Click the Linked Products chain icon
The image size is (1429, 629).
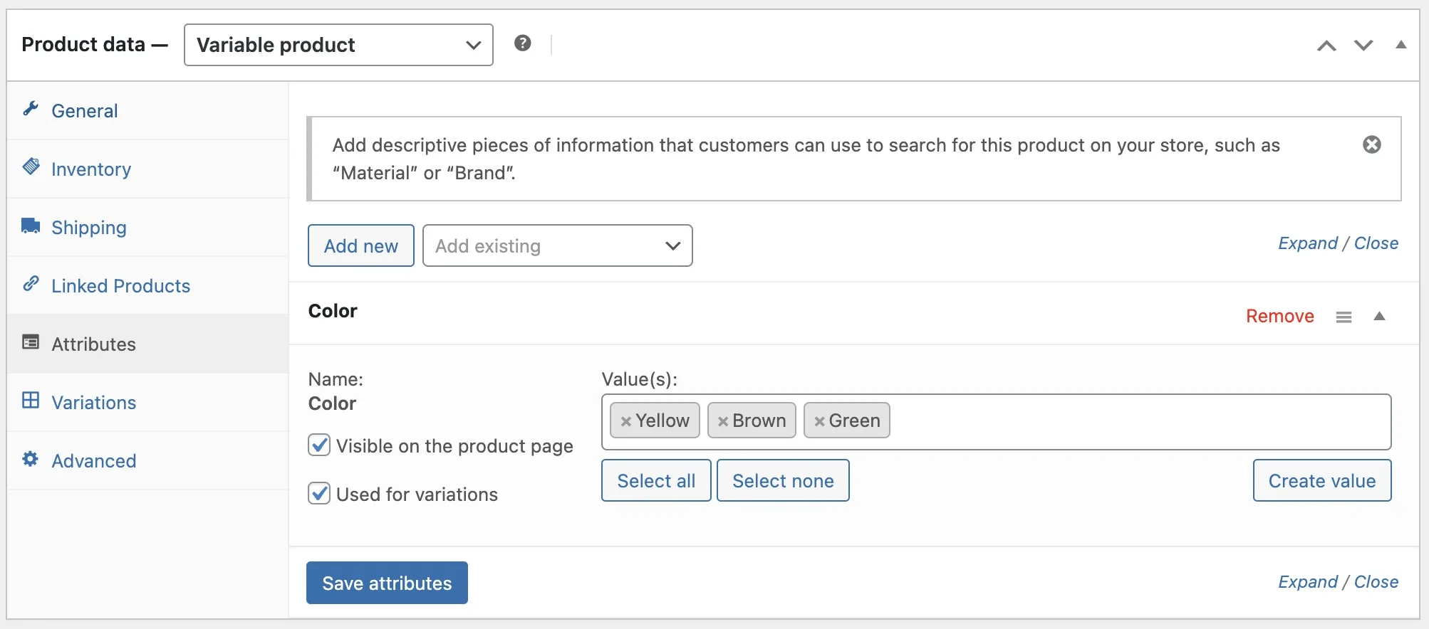[x=31, y=284]
